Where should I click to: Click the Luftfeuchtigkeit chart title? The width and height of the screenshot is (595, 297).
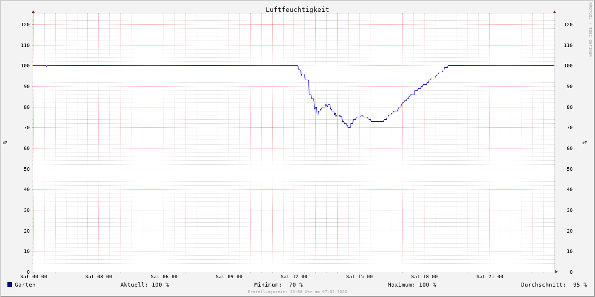tap(297, 9)
